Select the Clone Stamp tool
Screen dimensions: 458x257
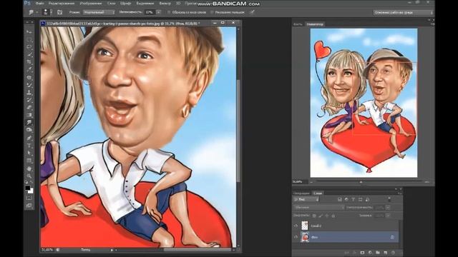(29, 93)
